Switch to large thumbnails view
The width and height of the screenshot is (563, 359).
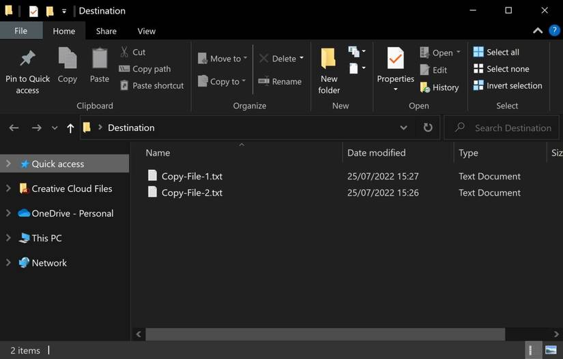point(551,351)
